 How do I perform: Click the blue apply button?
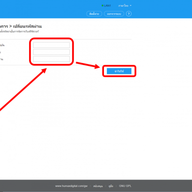point(119,71)
